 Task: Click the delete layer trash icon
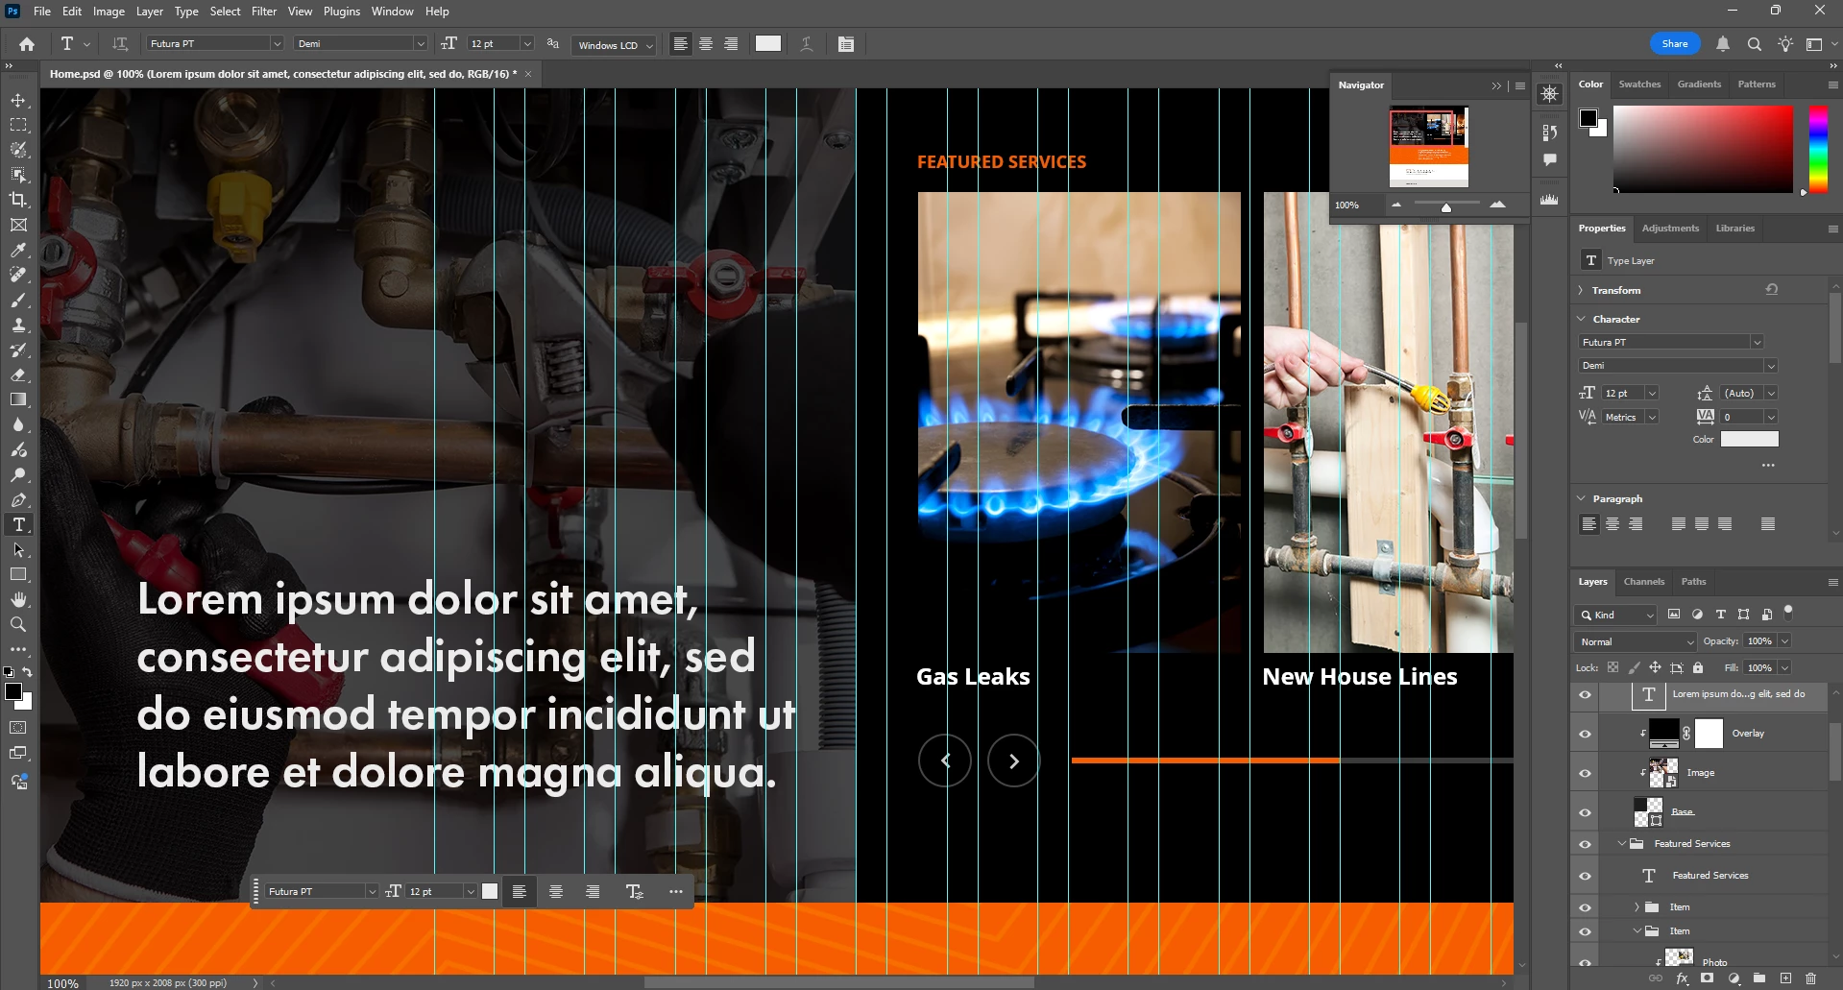point(1811,978)
